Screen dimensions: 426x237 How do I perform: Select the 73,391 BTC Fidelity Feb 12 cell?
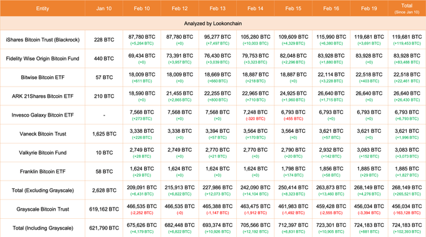pyautogui.click(x=180, y=58)
